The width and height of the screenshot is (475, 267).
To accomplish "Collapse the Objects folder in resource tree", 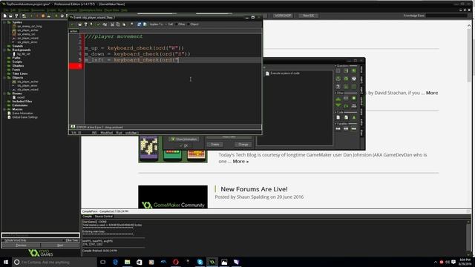I will pos(4,78).
